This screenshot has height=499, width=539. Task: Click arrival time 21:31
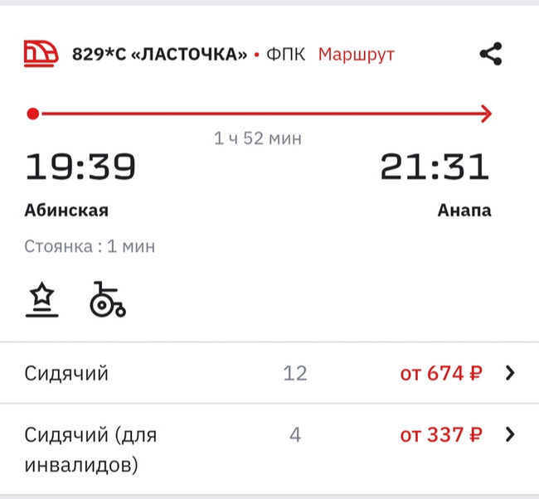pyautogui.click(x=435, y=167)
